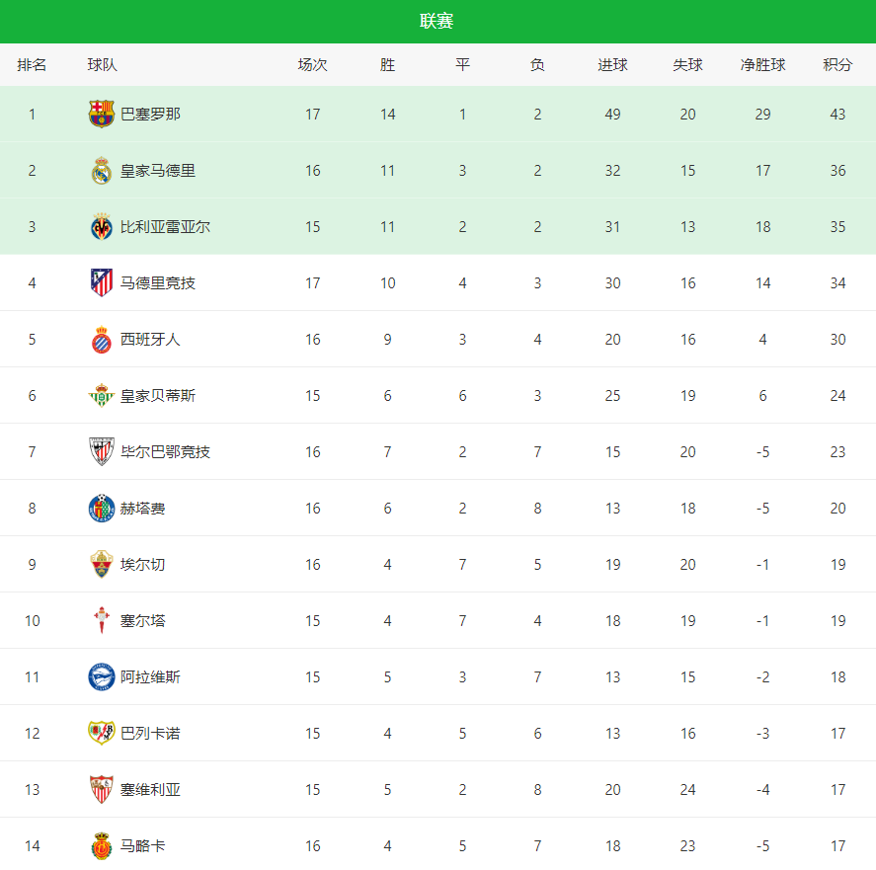Open the 巴塞罗那 team name link
The image size is (876, 870).
150,114
